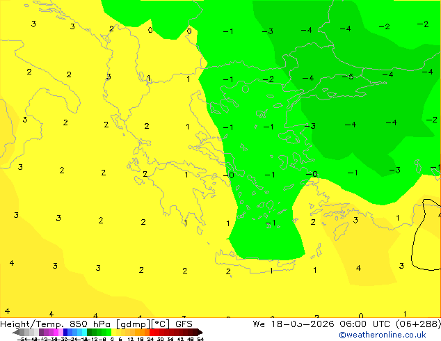
Task: Click the dark maroon right arrow of colorbar
Action: point(200,332)
